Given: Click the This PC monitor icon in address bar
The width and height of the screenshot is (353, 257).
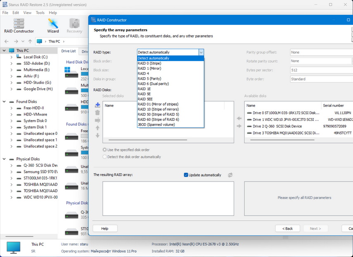Looking at the screenshot, I should click(x=39, y=41).
